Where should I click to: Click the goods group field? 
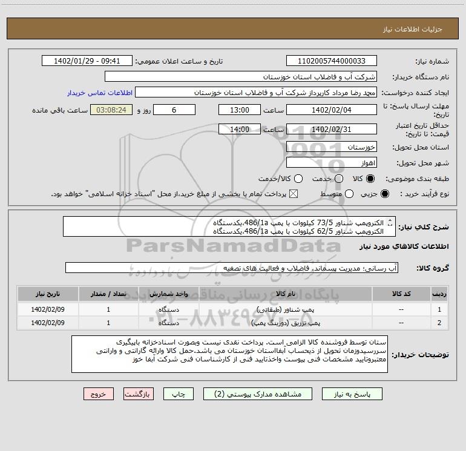click(232, 268)
